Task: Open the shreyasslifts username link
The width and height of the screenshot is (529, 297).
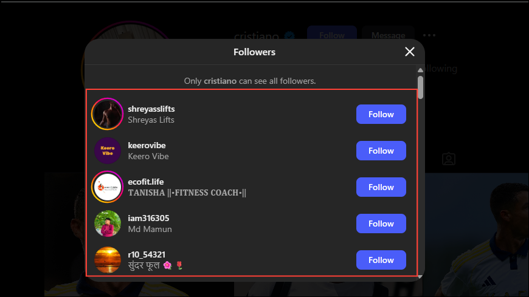Action: coord(151,109)
